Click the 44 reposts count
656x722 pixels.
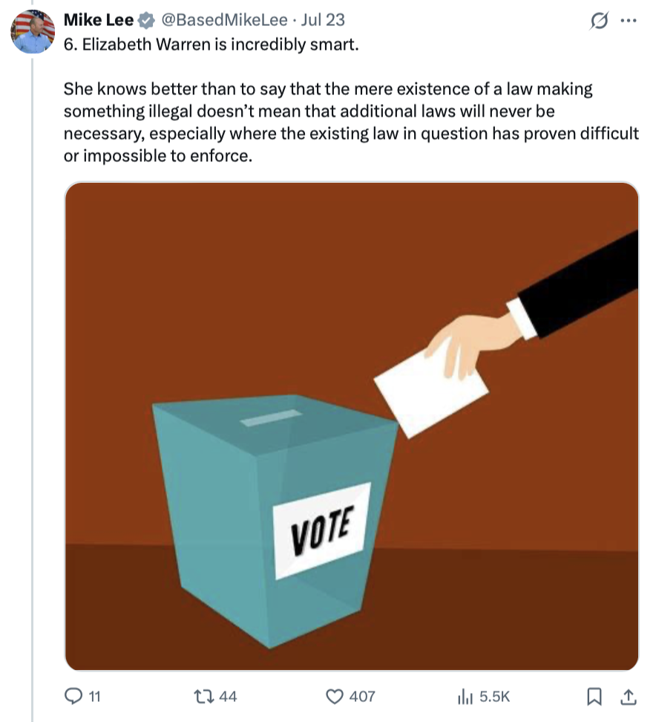[228, 697]
